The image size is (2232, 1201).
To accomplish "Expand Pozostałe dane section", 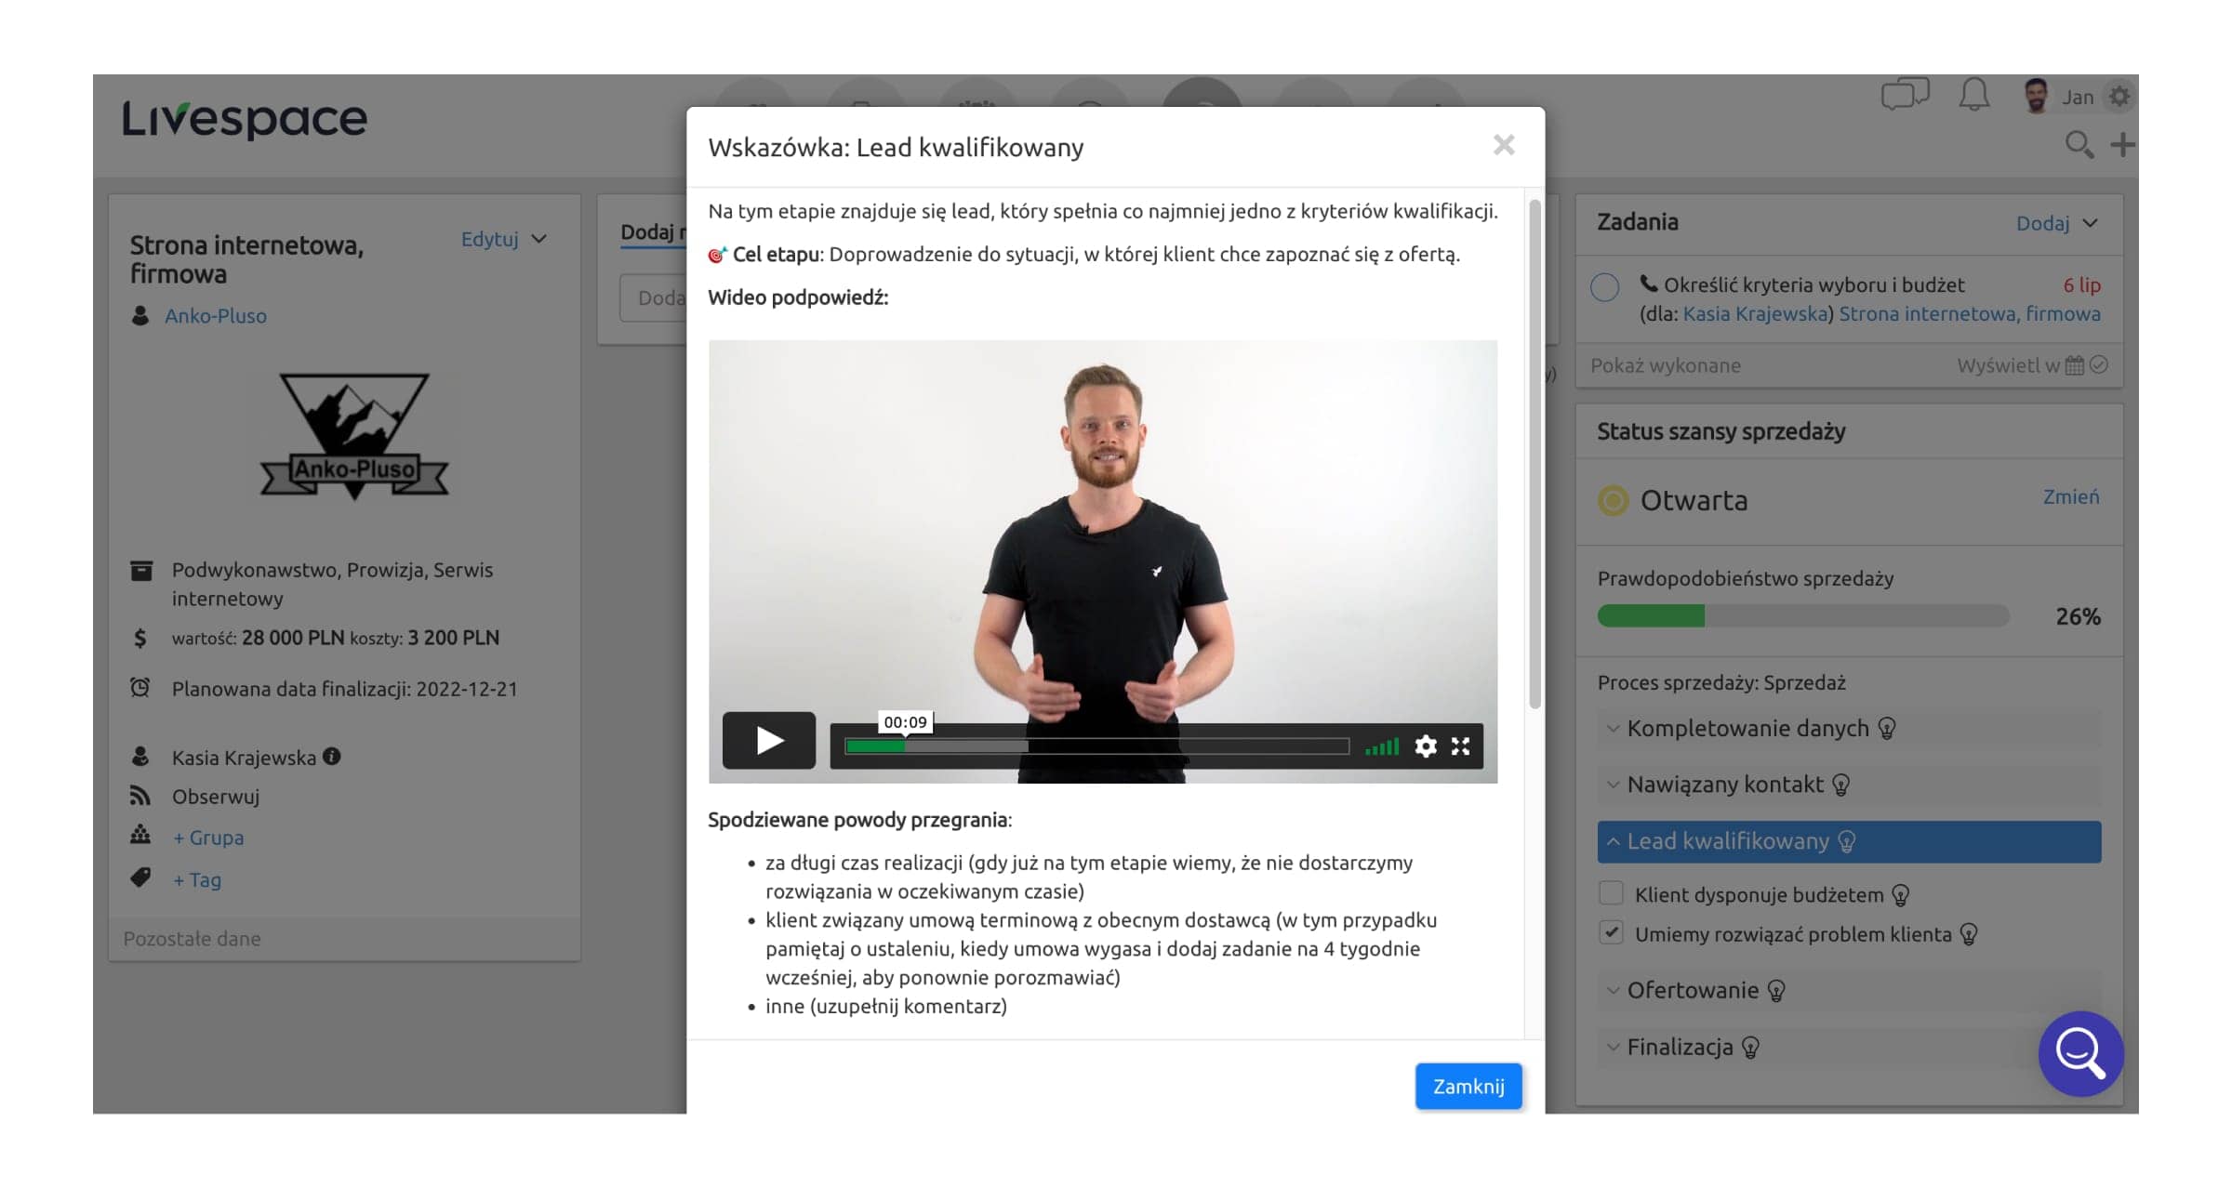I will pos(193,939).
